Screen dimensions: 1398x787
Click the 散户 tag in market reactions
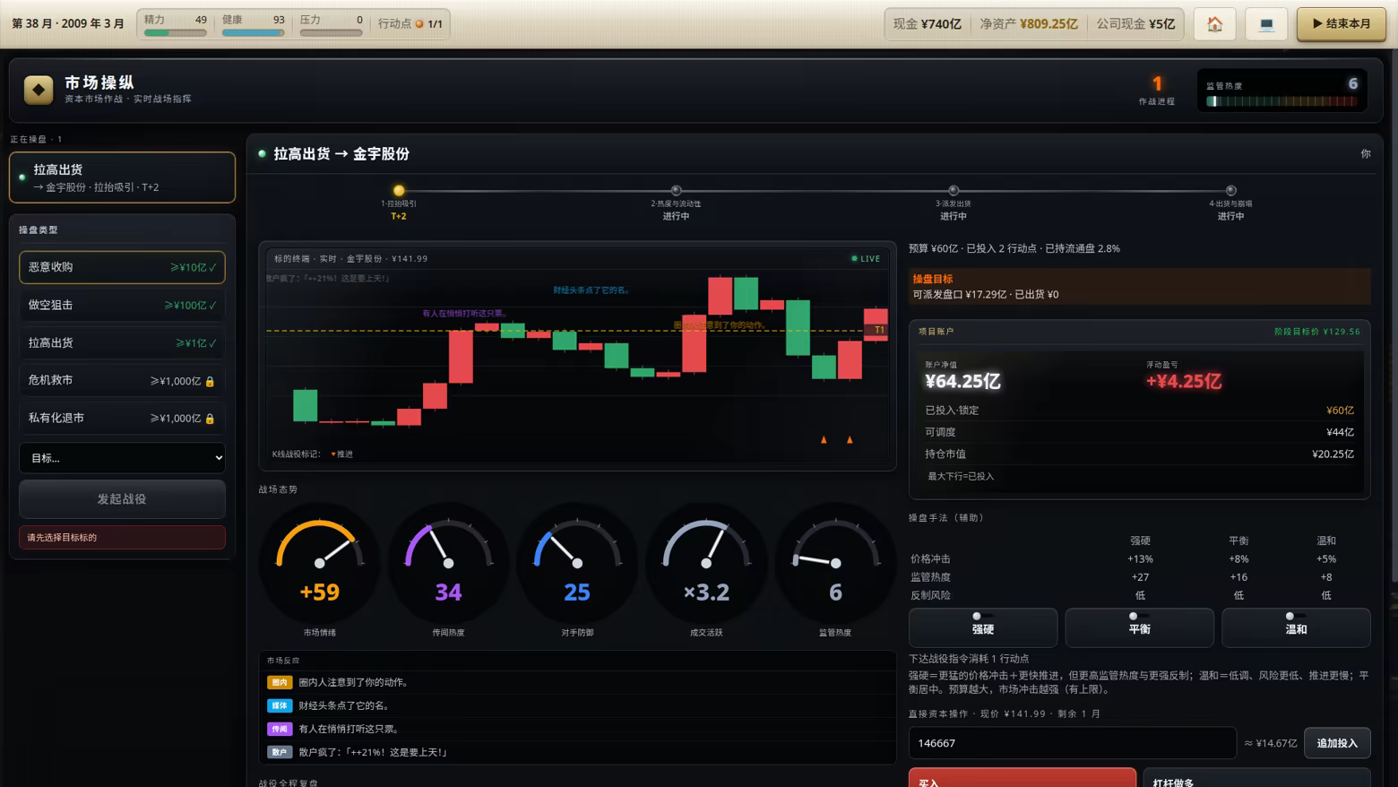pyautogui.click(x=280, y=752)
